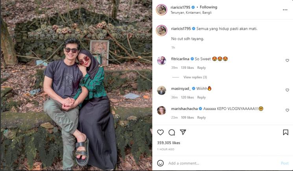Expand View replies (3) under fitricarlina
Screen dimensions: 293x171
[195, 77]
